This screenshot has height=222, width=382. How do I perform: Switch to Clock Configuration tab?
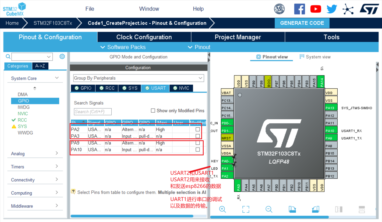pos(144,37)
